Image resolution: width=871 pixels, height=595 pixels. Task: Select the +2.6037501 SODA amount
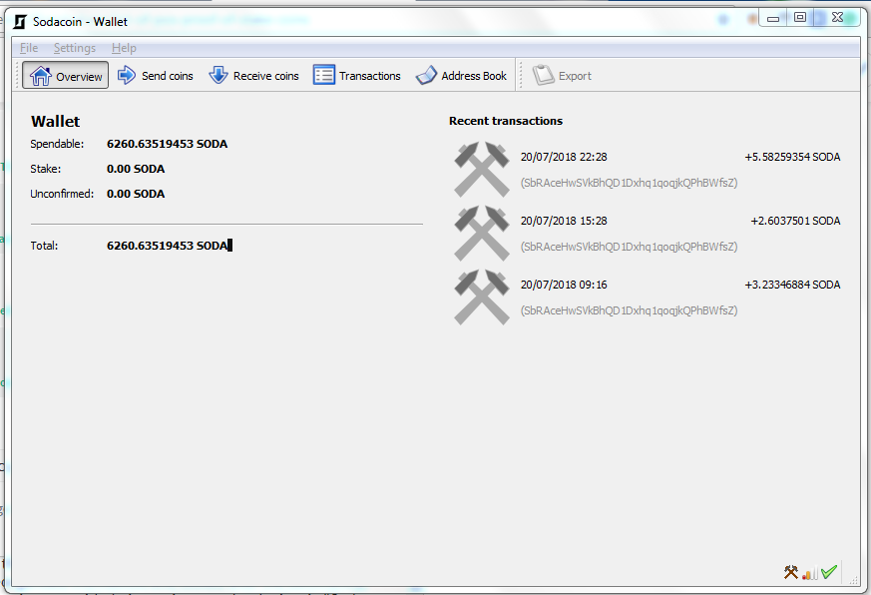point(795,221)
